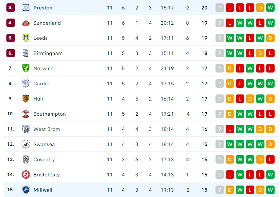
Task: Click Preston's most recent green W badge
Action: coord(270,8)
